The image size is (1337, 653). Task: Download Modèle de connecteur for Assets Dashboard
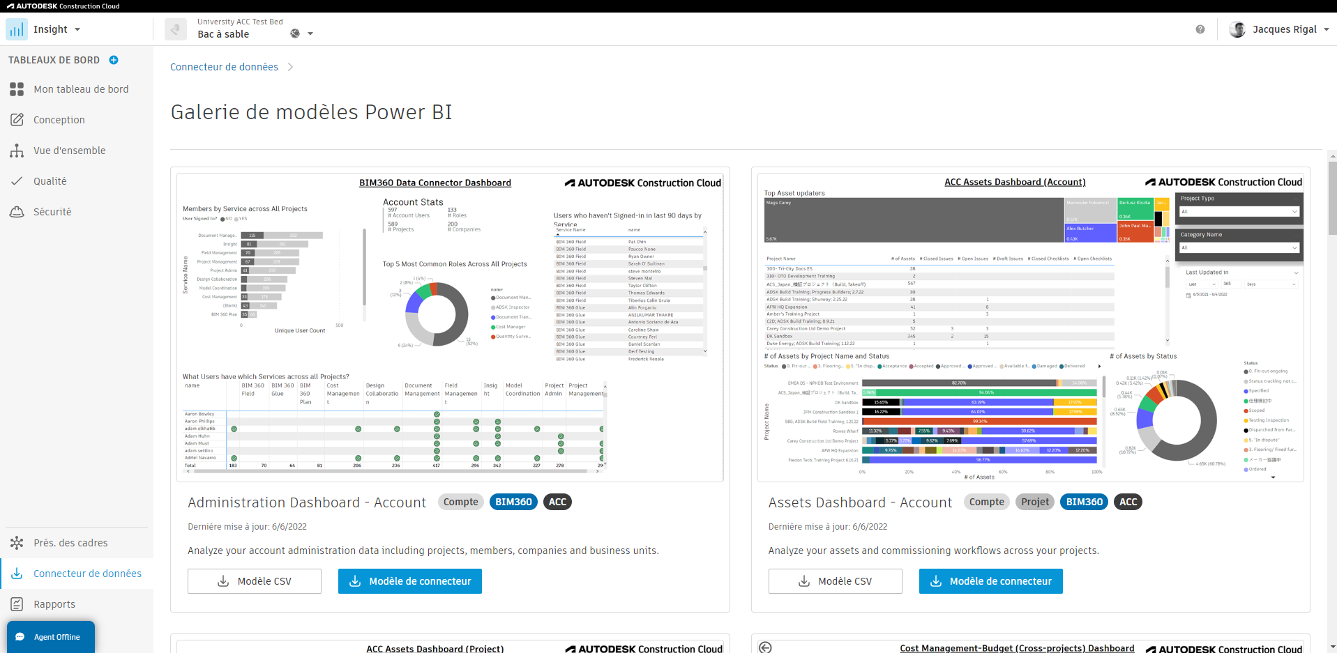(x=991, y=581)
